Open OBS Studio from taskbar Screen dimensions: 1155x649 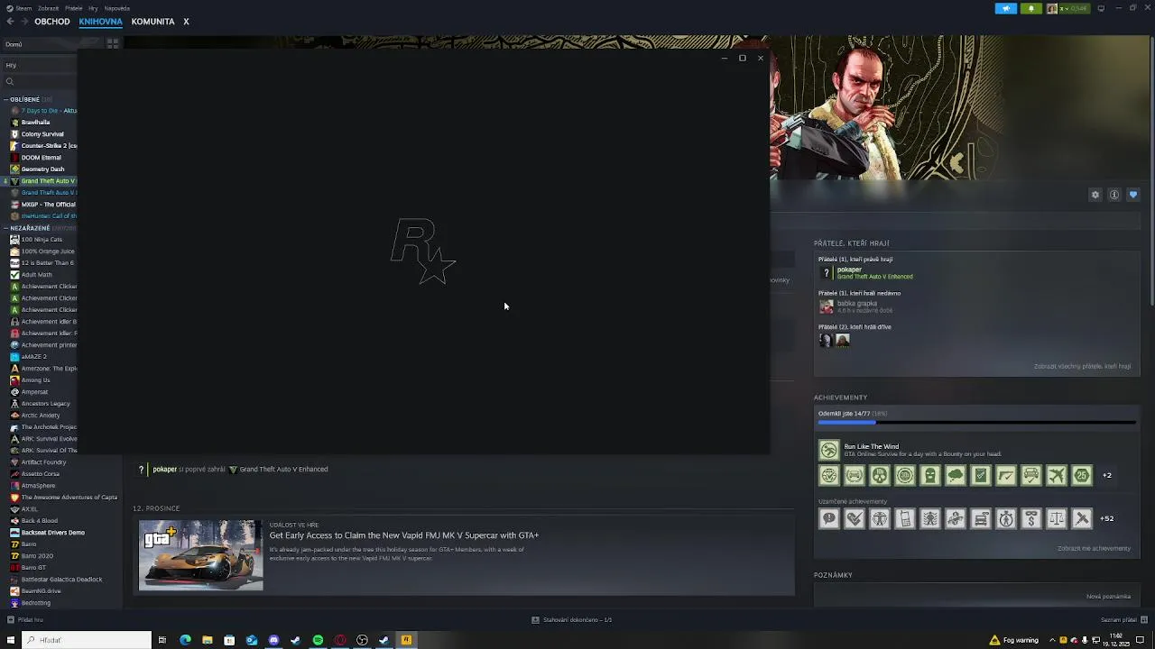click(x=362, y=640)
